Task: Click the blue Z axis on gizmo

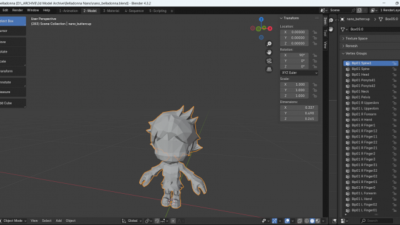Action: pos(261,19)
